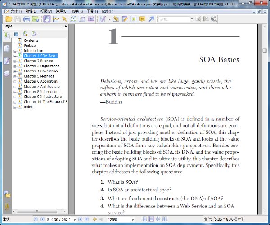Screen dimensions: 270x225
Task: Switch to facing pages view
Action: [x=164, y=219]
